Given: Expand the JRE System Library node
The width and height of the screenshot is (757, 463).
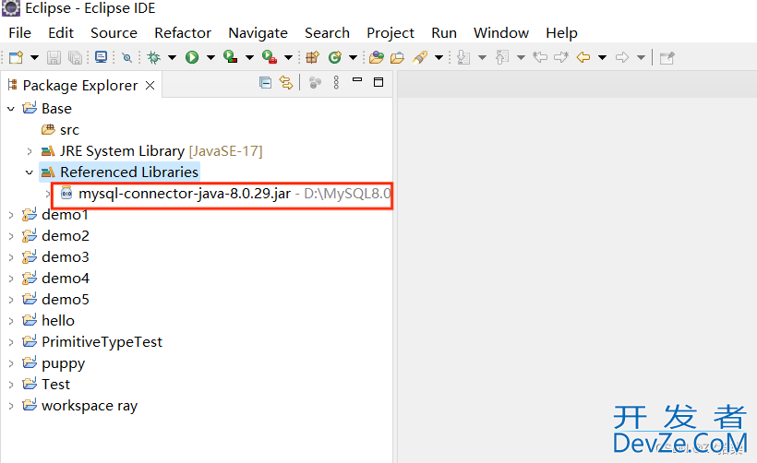Looking at the screenshot, I should (x=30, y=151).
